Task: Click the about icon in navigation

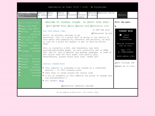Action: [x=26, y=29]
